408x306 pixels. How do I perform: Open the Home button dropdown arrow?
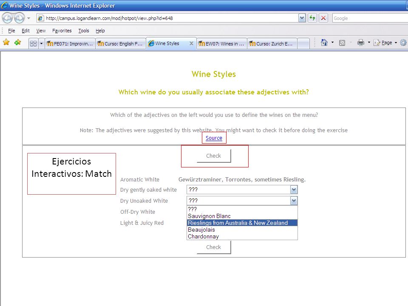pos(332,42)
